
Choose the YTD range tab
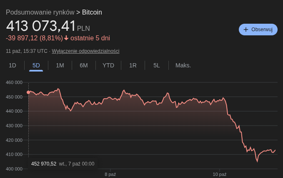point(108,65)
